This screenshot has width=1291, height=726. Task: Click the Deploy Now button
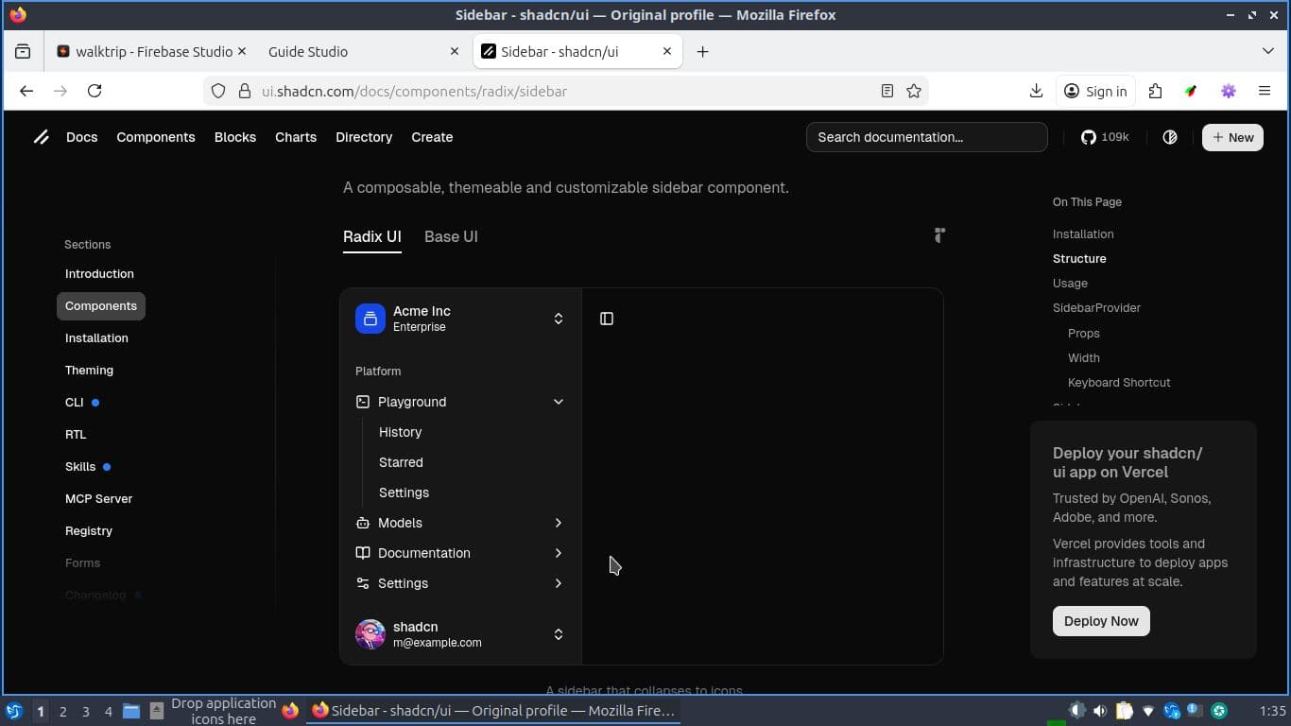pyautogui.click(x=1101, y=621)
